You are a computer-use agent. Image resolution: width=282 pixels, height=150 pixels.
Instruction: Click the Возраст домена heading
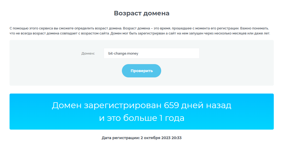pyautogui.click(x=142, y=13)
